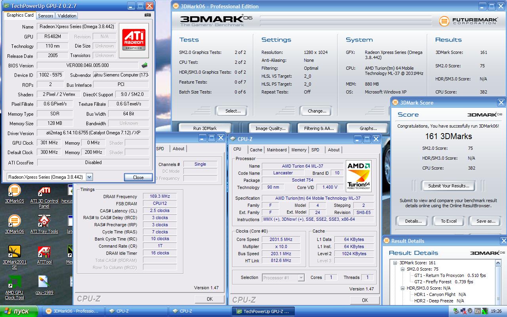Click Result Details scrollbar up arrow
This screenshot has width=507, height=317.
pos(498,263)
